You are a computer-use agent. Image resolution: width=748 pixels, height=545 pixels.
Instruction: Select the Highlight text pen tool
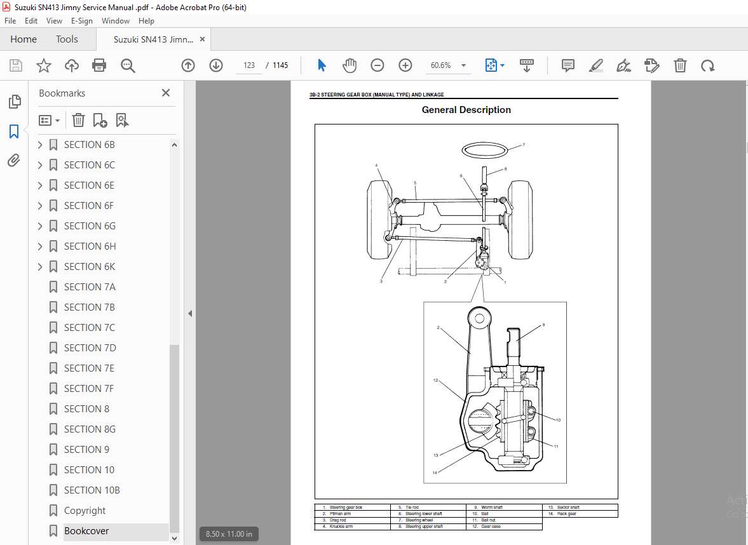596,65
